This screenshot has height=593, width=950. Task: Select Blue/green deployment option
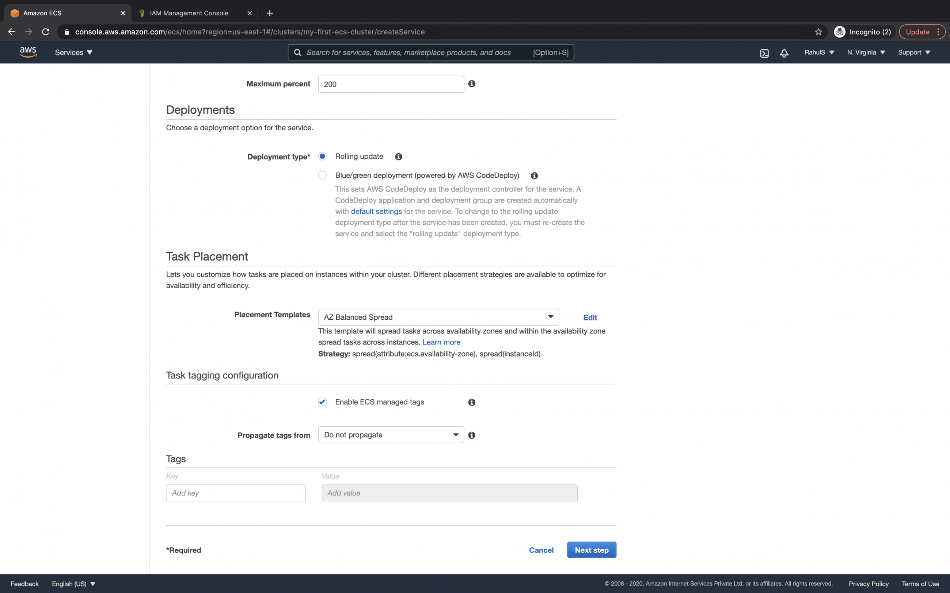[322, 175]
